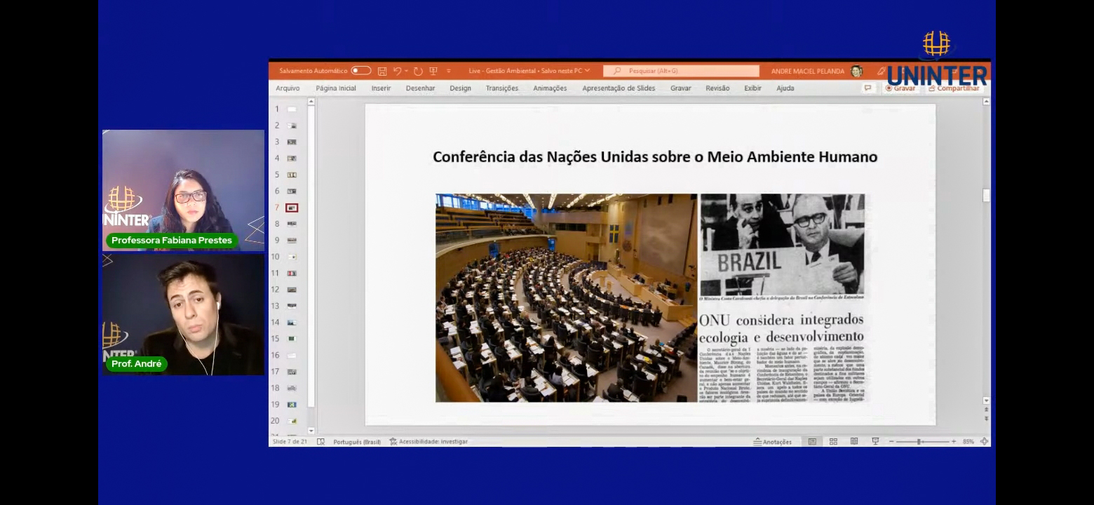
Task: Expand the file name save location dropdown
Action: click(587, 71)
